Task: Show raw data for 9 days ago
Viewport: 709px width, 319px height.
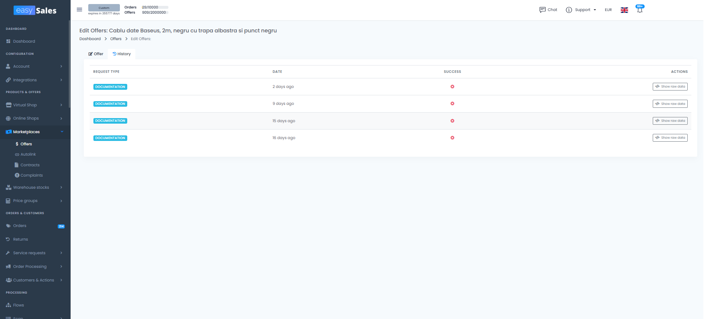Action: [x=670, y=104]
